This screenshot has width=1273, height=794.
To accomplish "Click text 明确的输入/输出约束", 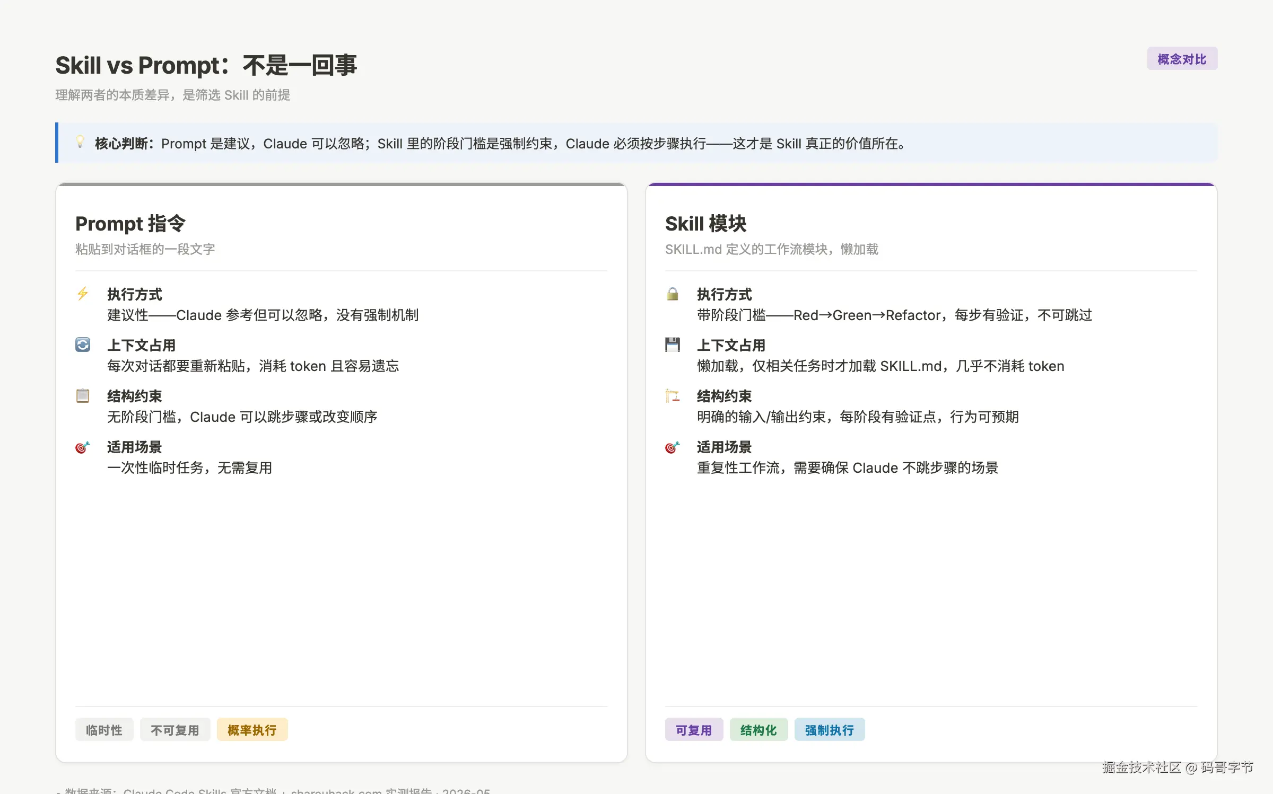I will pyautogui.click(x=761, y=417).
